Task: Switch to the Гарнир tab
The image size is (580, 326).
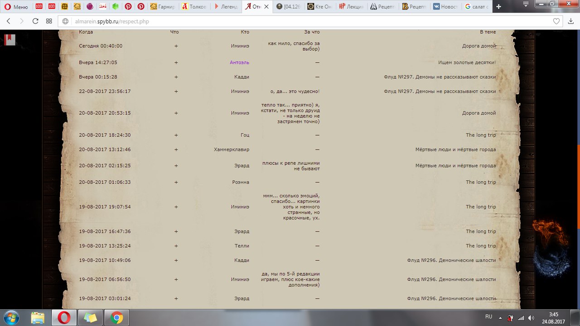Action: [163, 7]
